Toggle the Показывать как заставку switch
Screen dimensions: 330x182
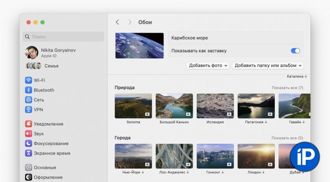[295, 51]
